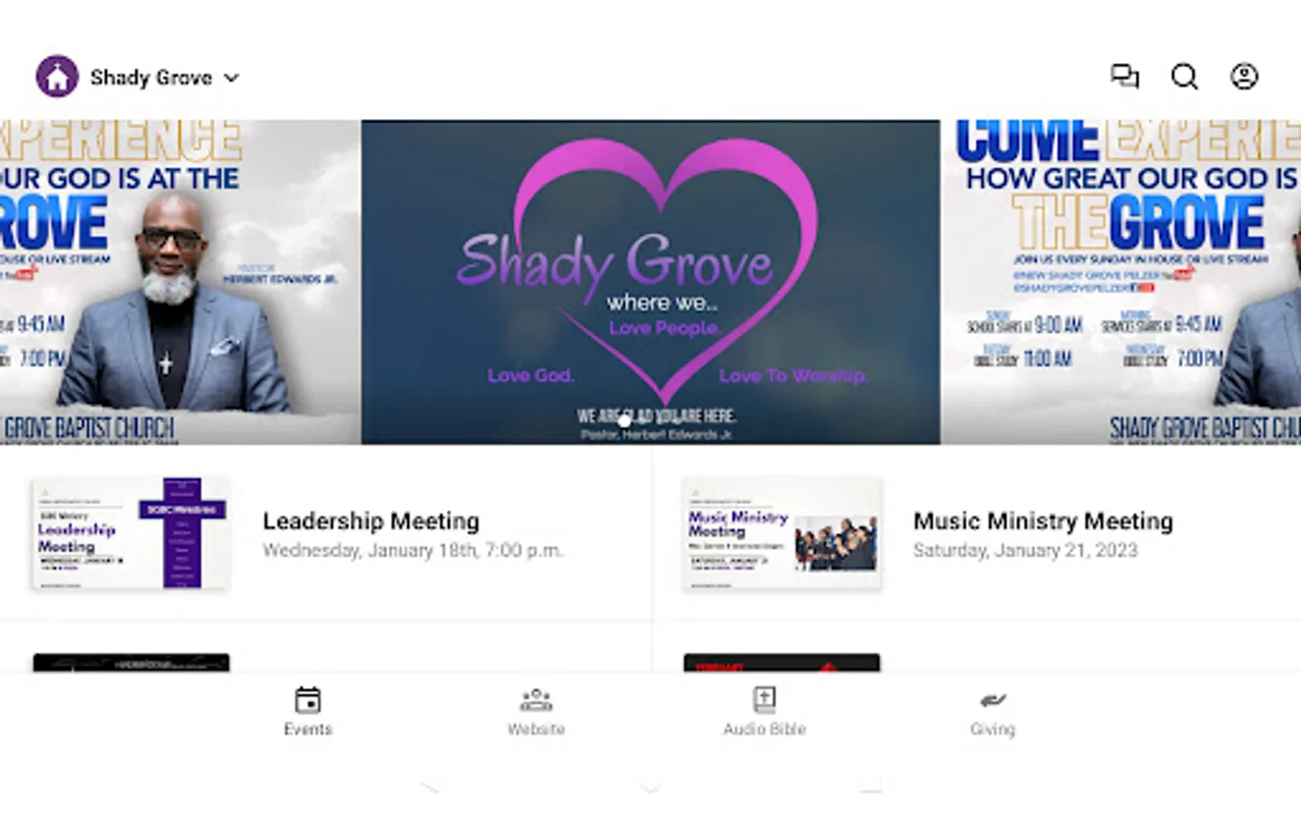
Task: Open the search magnifier icon
Action: point(1184,76)
